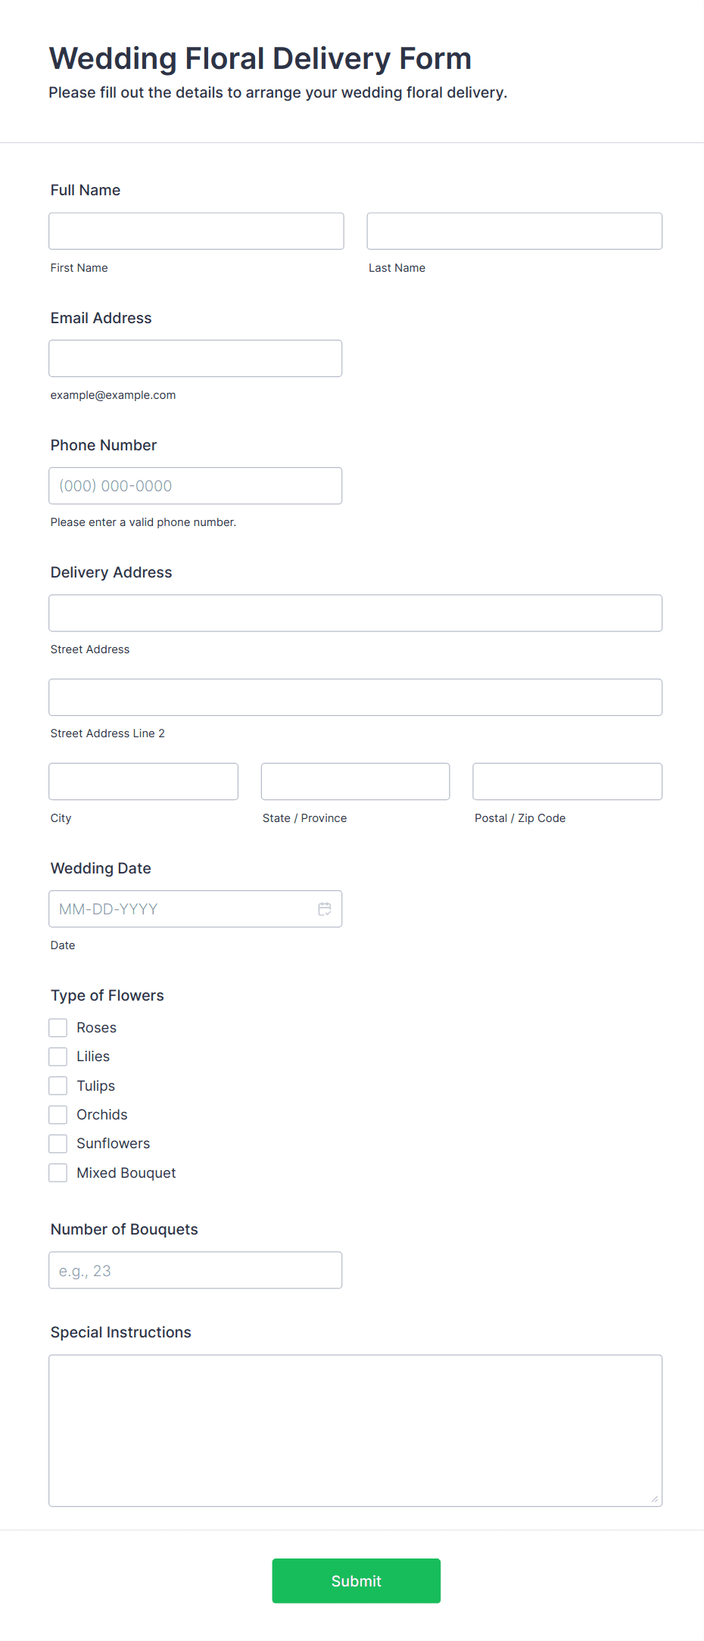
Task: Click the Postal / Zip Code input
Action: pyautogui.click(x=567, y=781)
